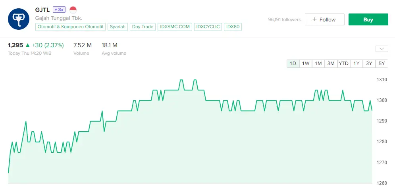This screenshot has width=395, height=188.
Task: Click the 1280 price axis label
Action: pyautogui.click(x=382, y=142)
